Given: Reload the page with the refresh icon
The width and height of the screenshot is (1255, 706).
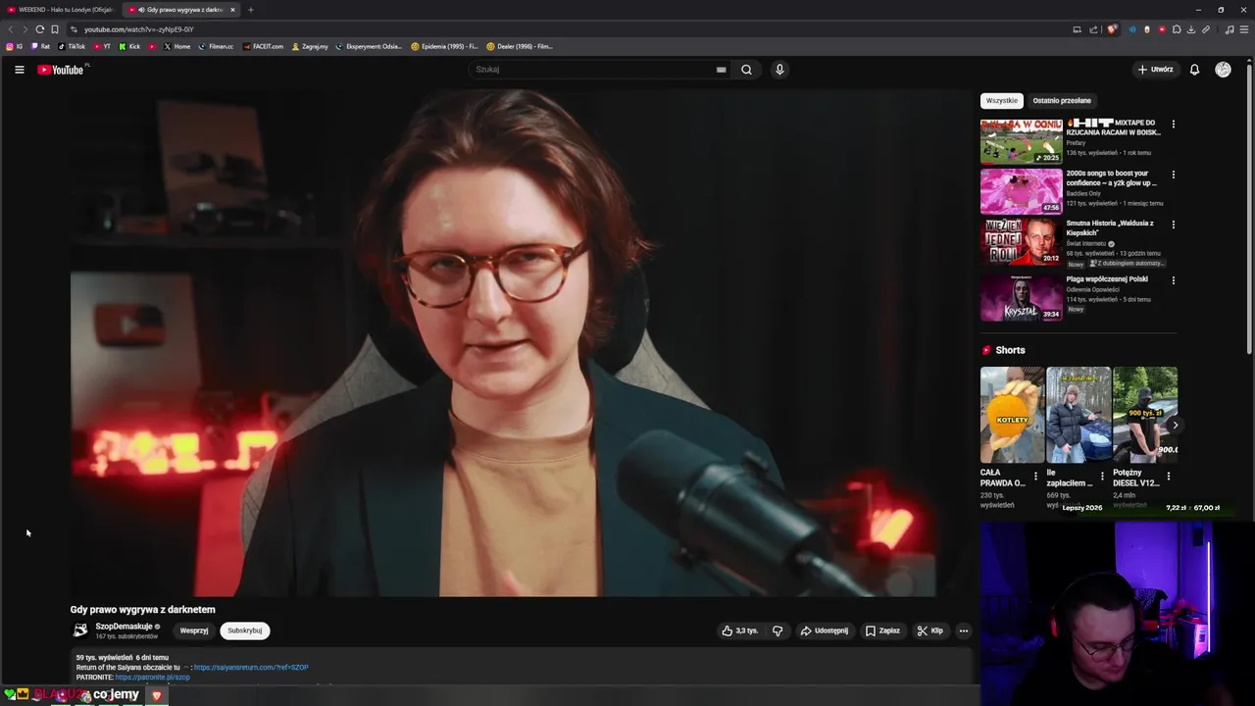Looking at the screenshot, I should (39, 29).
